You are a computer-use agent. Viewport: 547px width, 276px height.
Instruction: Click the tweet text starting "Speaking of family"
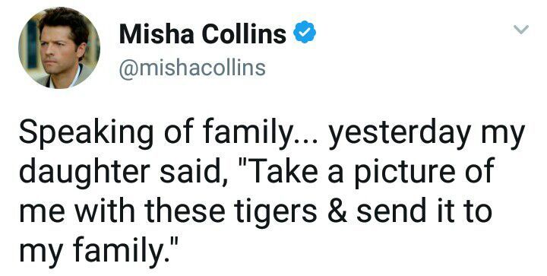[272, 193]
